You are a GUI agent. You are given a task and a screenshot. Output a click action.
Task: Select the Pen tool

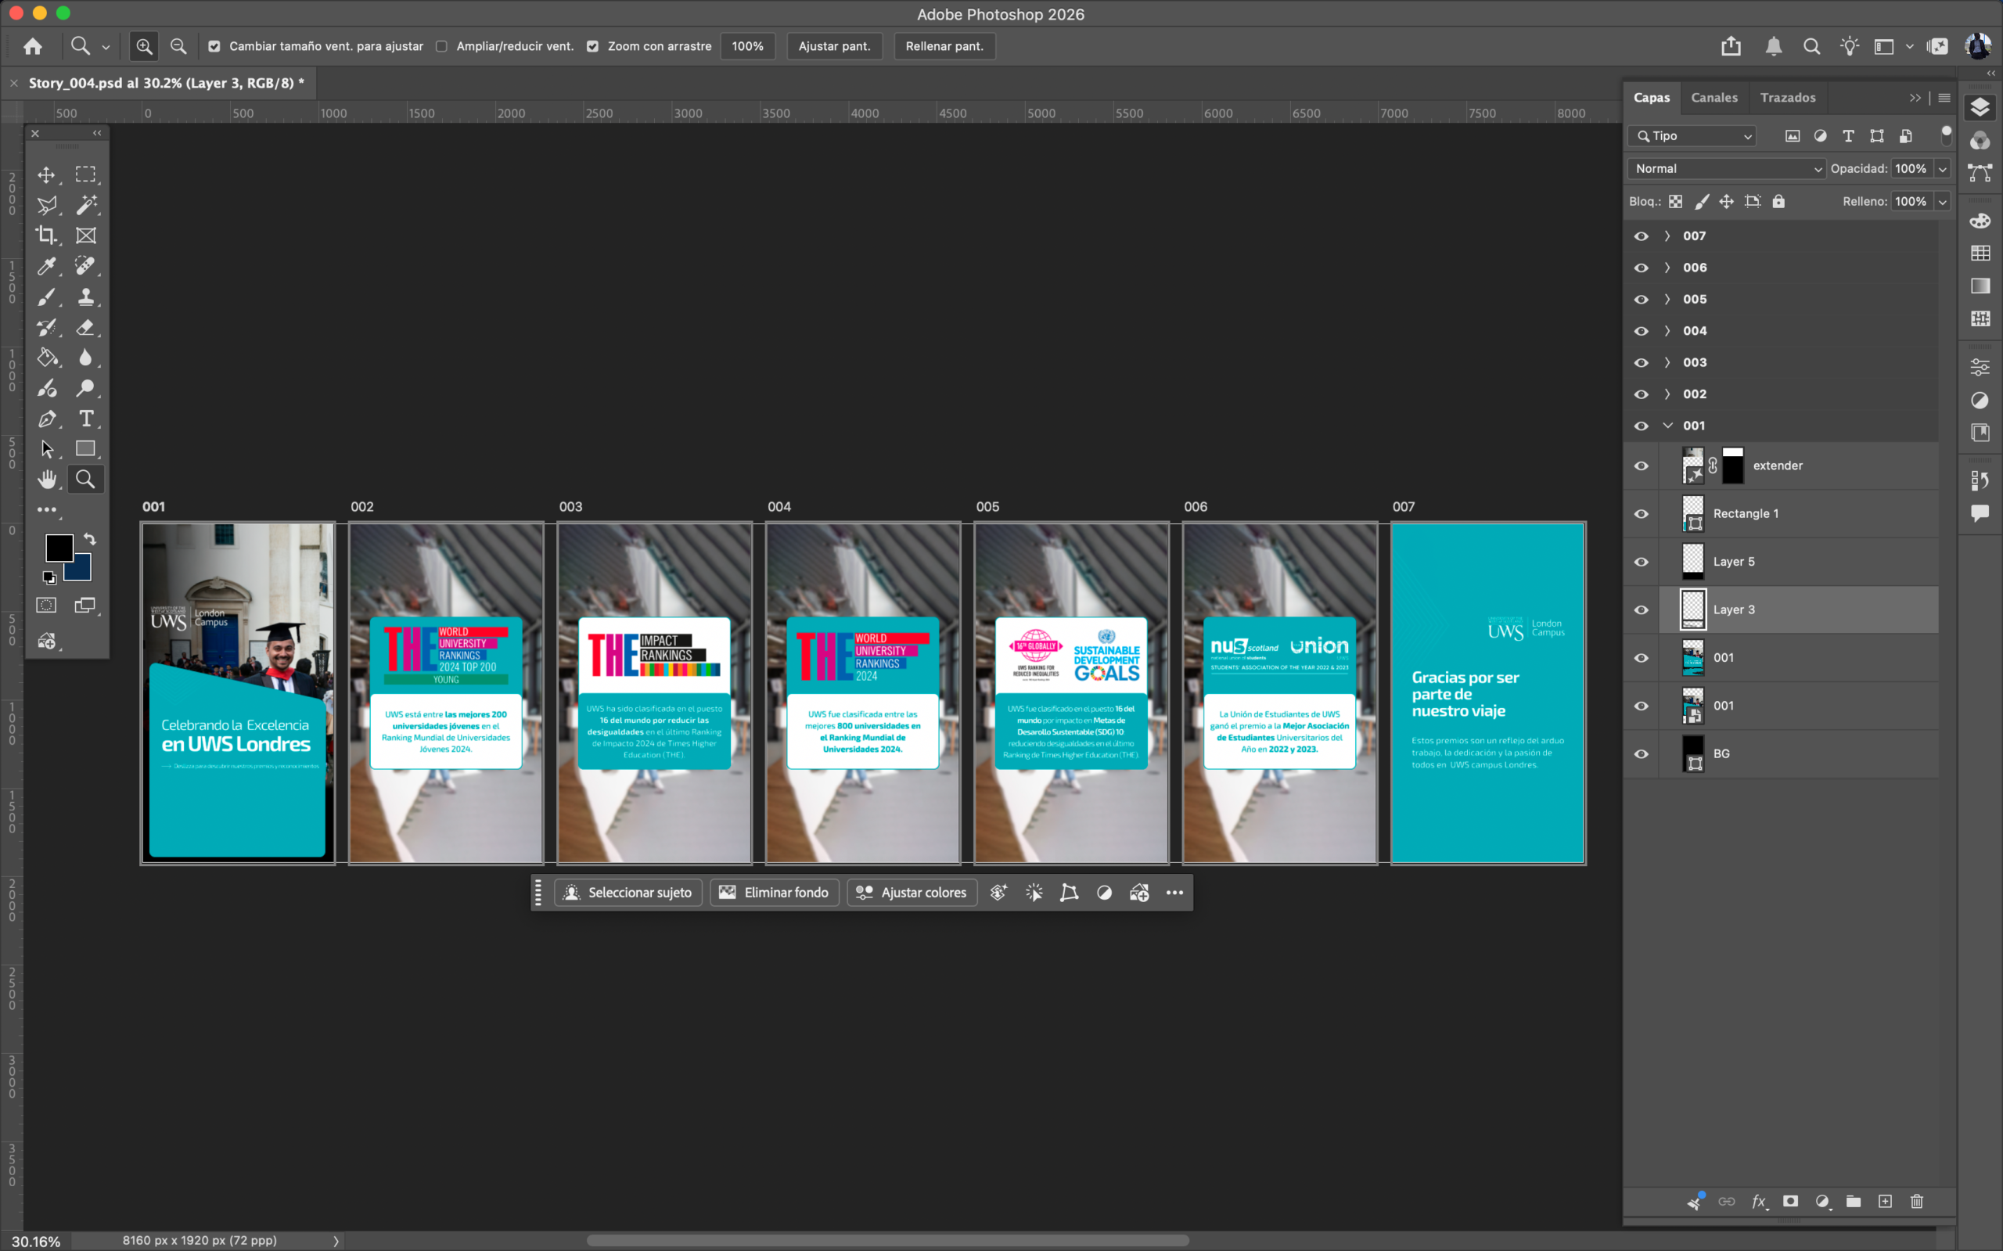46,419
